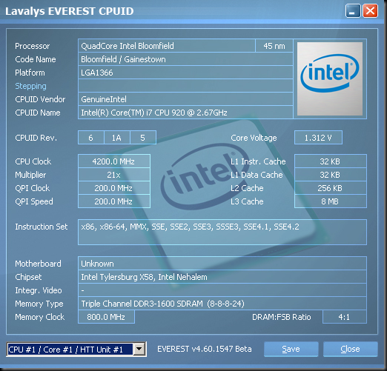Click the 'DRAM:FSB Ratio' label
387x371 pixels.
pyautogui.click(x=281, y=317)
